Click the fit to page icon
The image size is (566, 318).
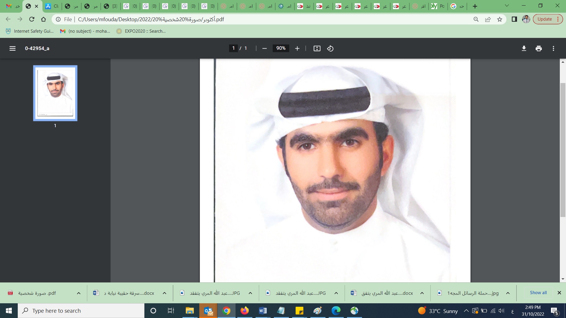coord(317,48)
